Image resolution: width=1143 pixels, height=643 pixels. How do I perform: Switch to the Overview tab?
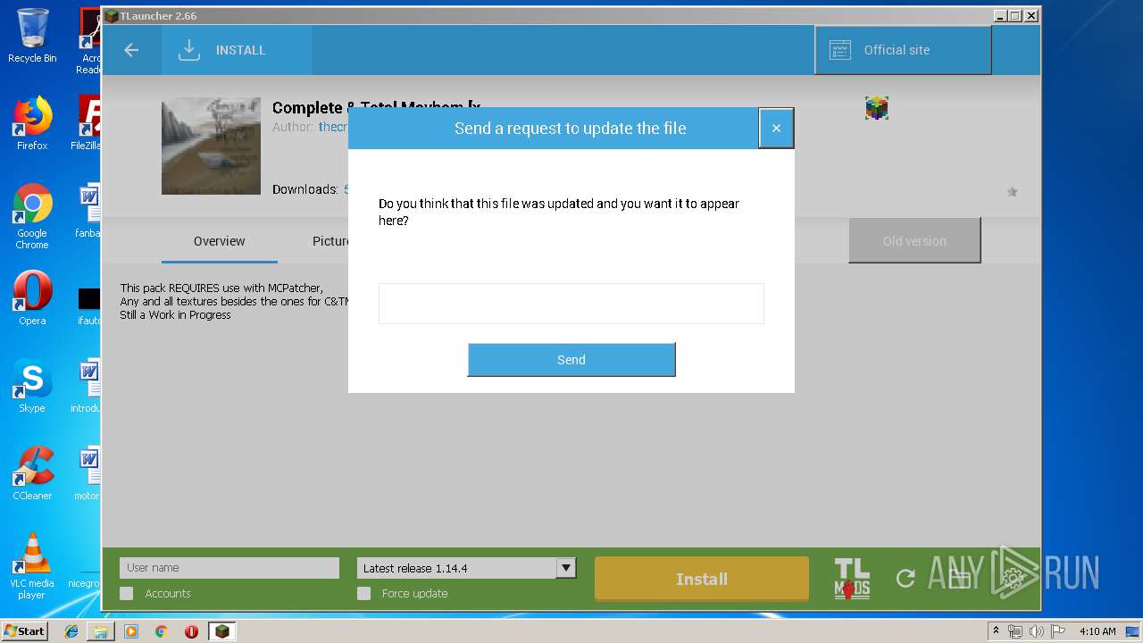tap(220, 241)
